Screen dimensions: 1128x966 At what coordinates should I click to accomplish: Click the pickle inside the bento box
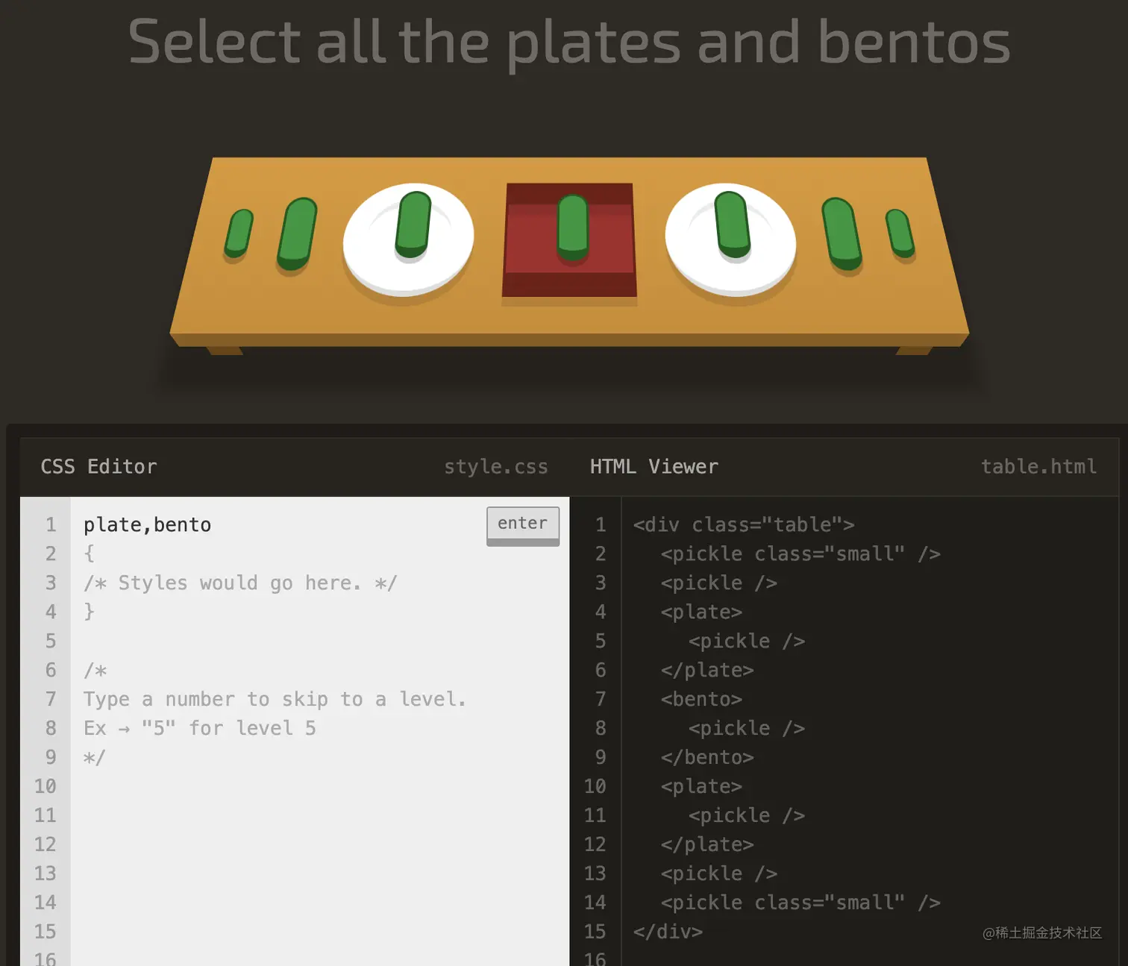coord(572,227)
